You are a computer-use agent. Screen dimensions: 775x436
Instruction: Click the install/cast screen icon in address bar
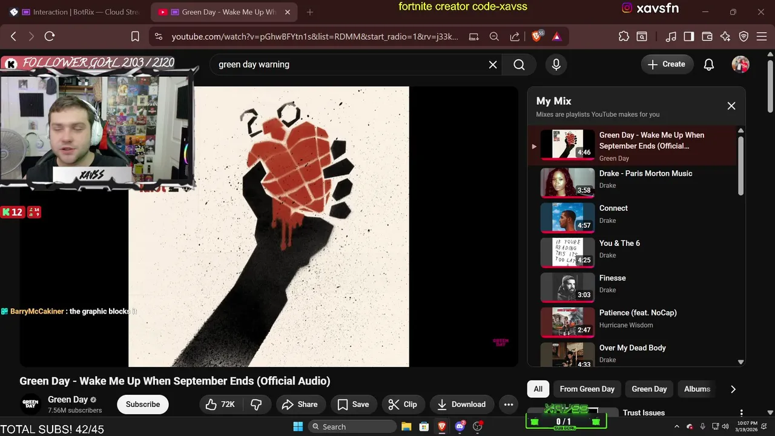click(473, 36)
